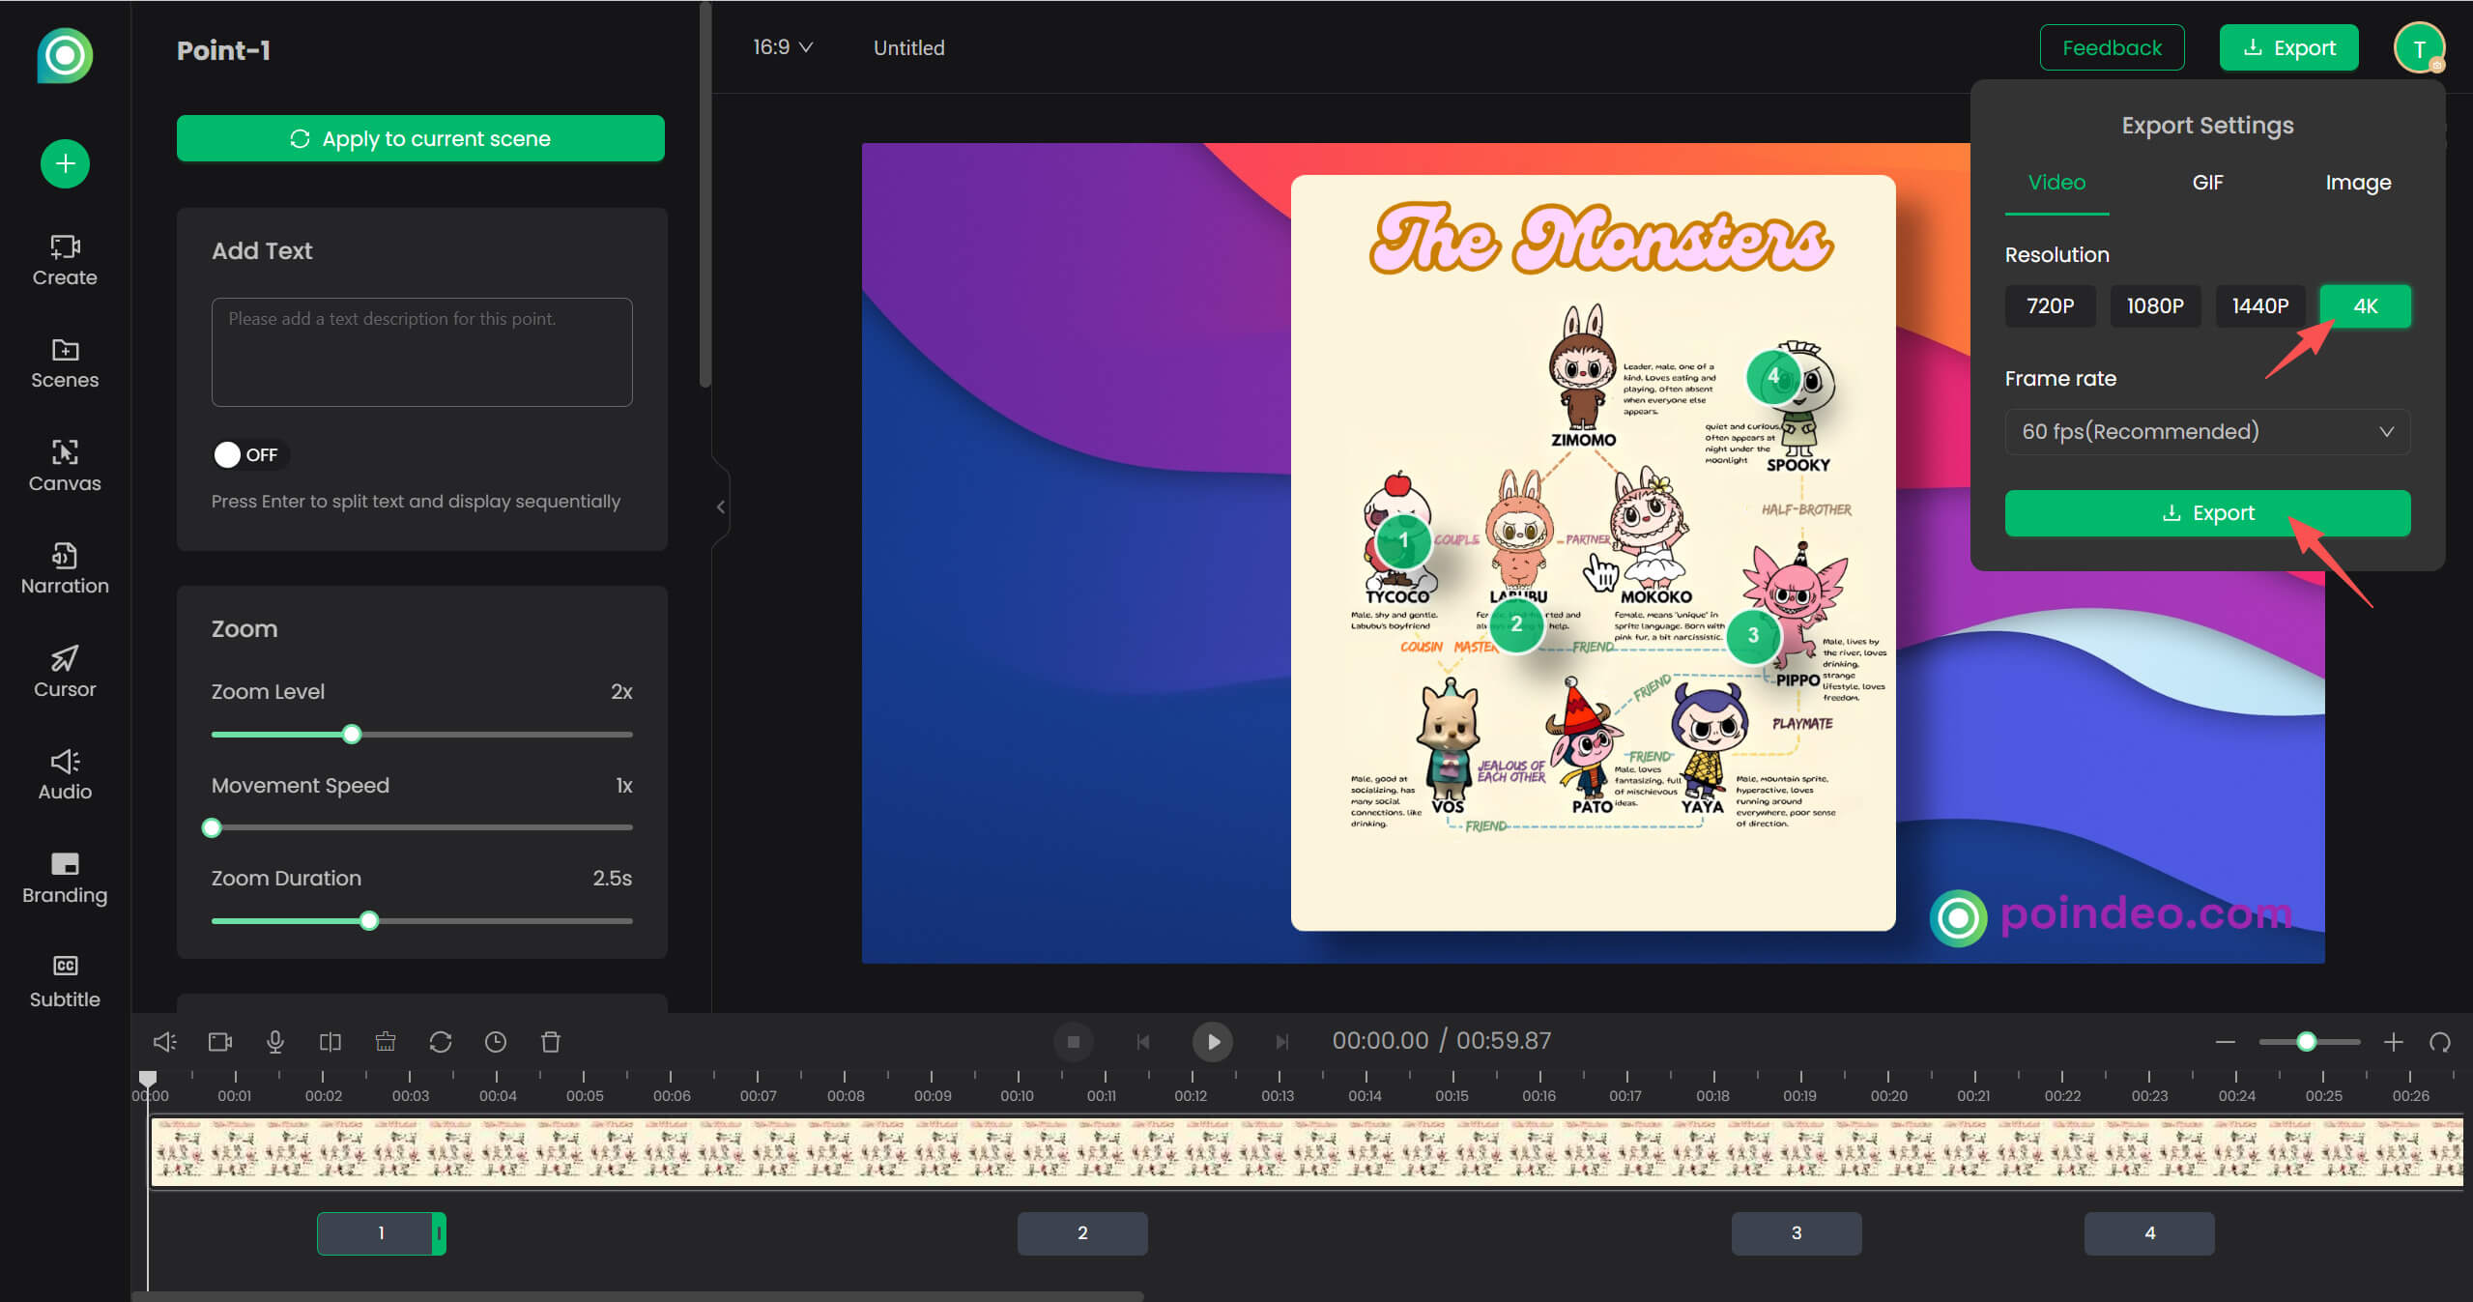Switch to the GIF export tab
The image size is (2473, 1302).
[2208, 182]
